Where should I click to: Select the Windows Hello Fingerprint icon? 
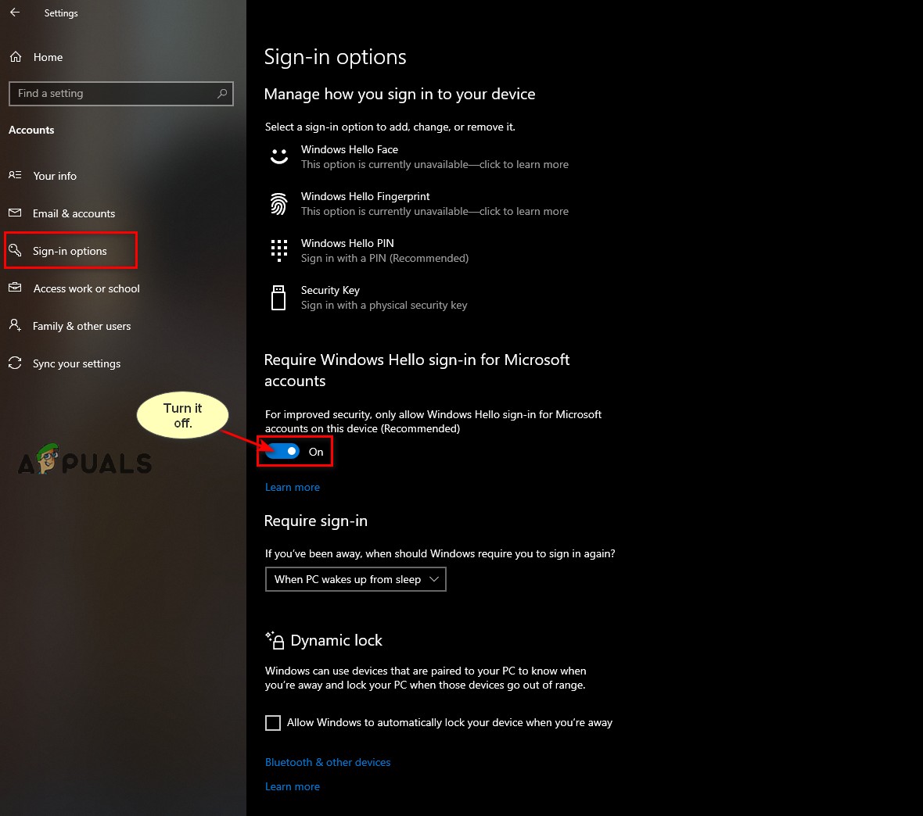(279, 203)
